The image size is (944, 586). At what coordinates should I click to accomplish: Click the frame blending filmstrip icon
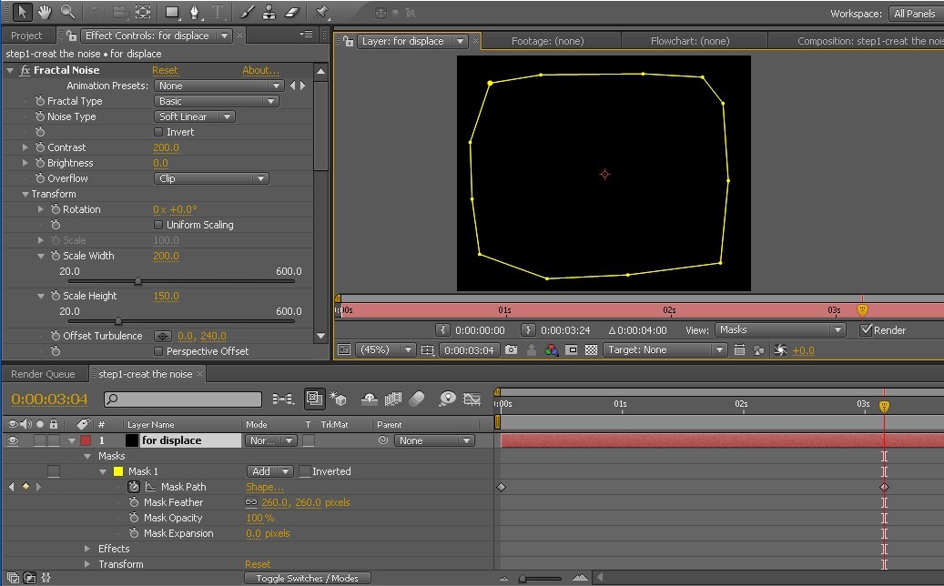click(393, 399)
